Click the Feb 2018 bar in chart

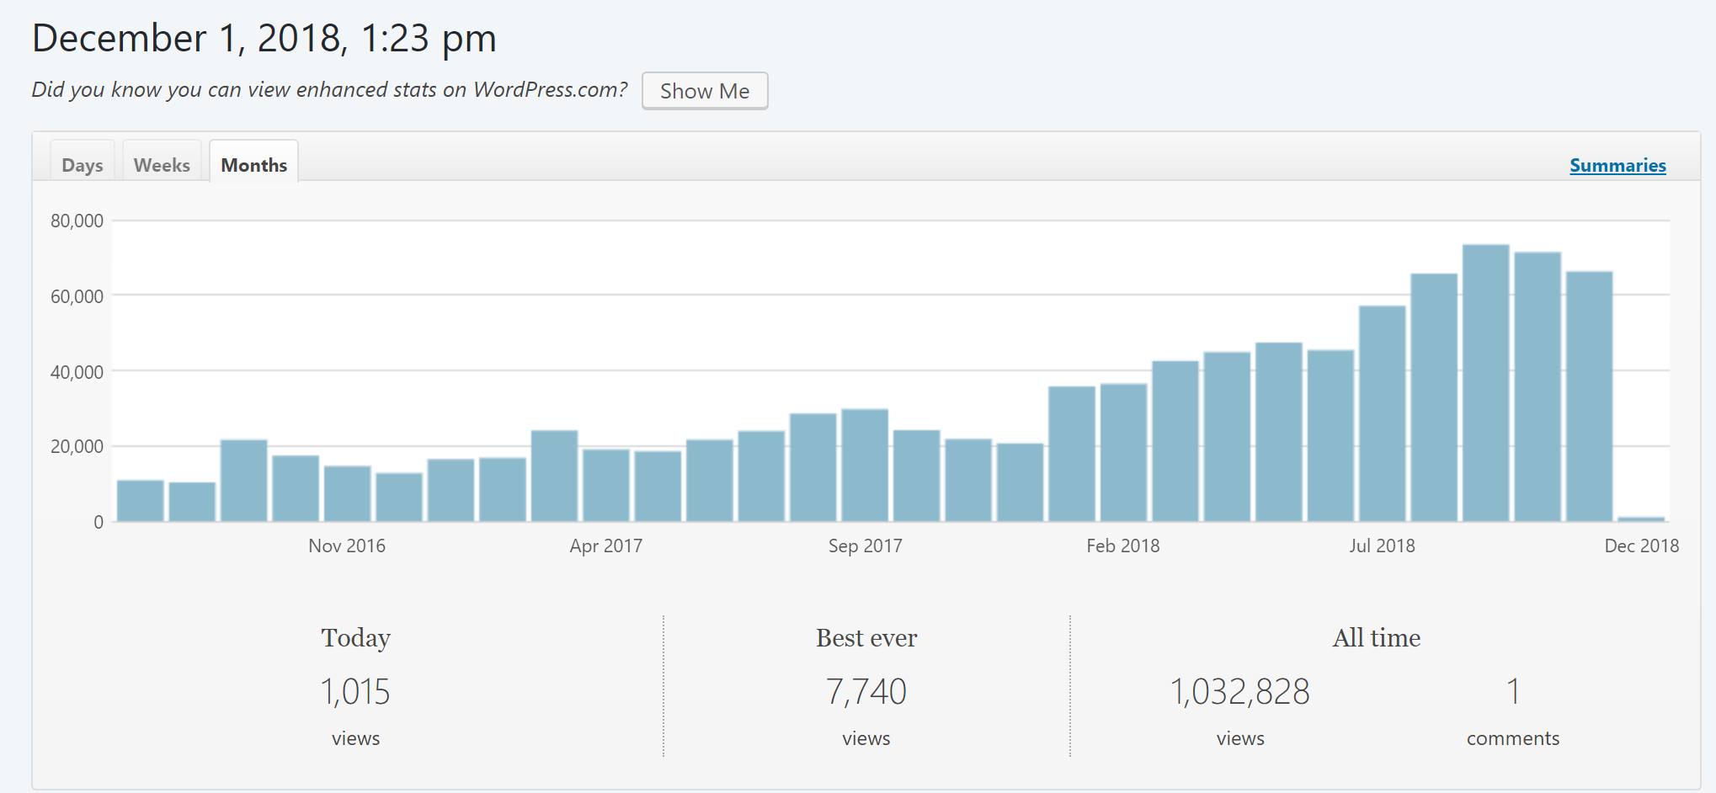click(x=1123, y=453)
